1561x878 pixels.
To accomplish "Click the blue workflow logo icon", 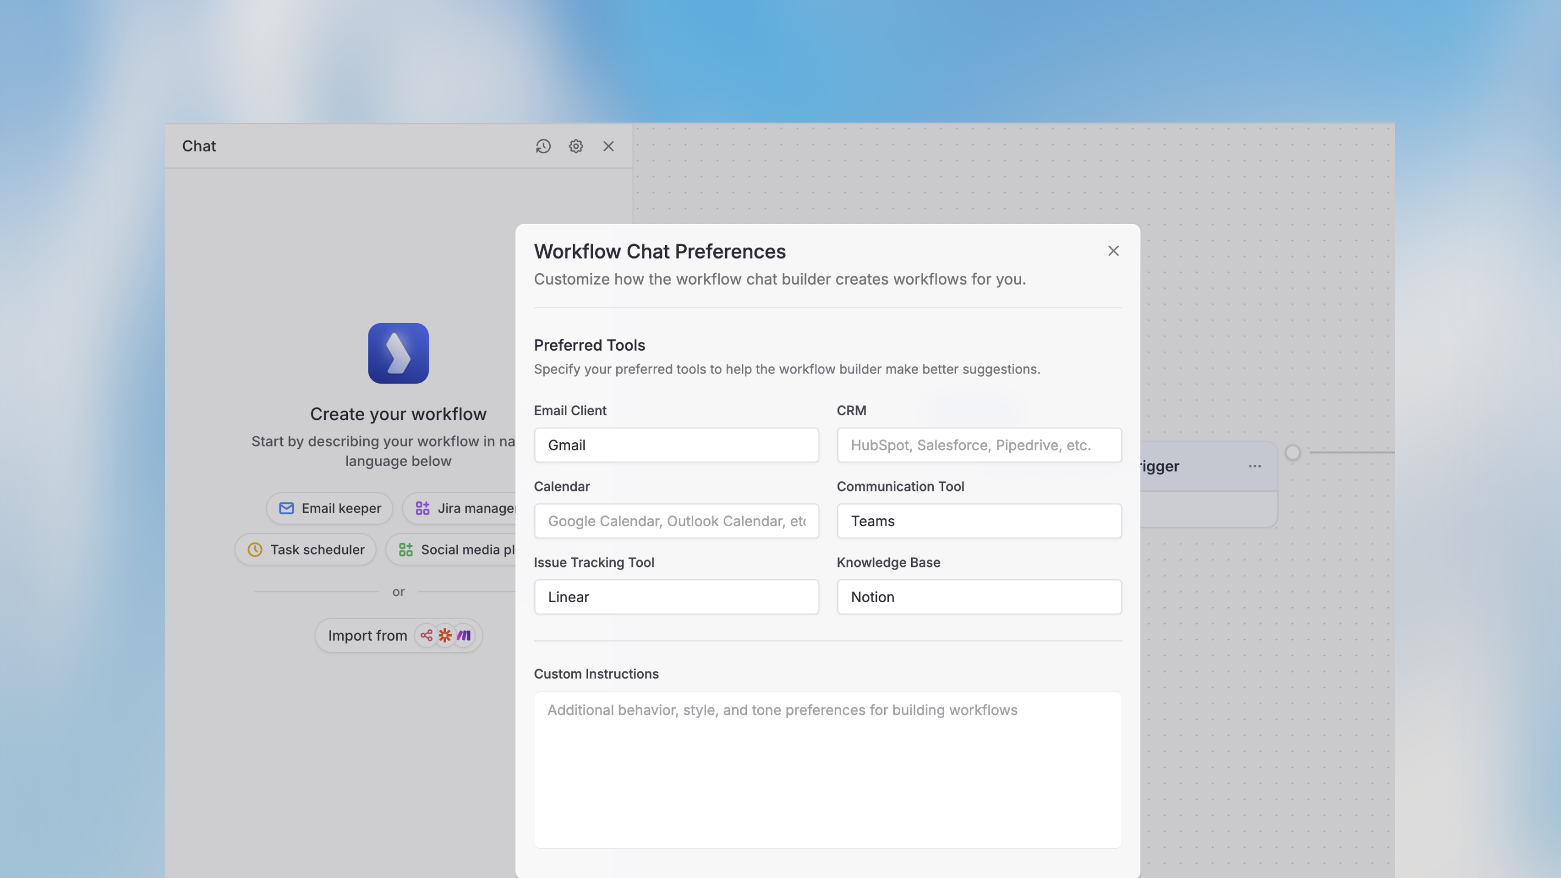I will (x=398, y=353).
